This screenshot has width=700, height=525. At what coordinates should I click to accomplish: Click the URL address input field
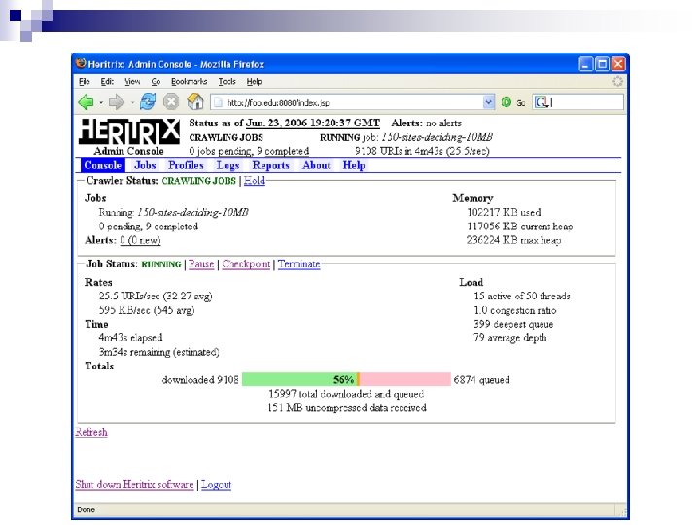353,103
